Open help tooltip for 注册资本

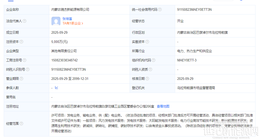(21, 42)
